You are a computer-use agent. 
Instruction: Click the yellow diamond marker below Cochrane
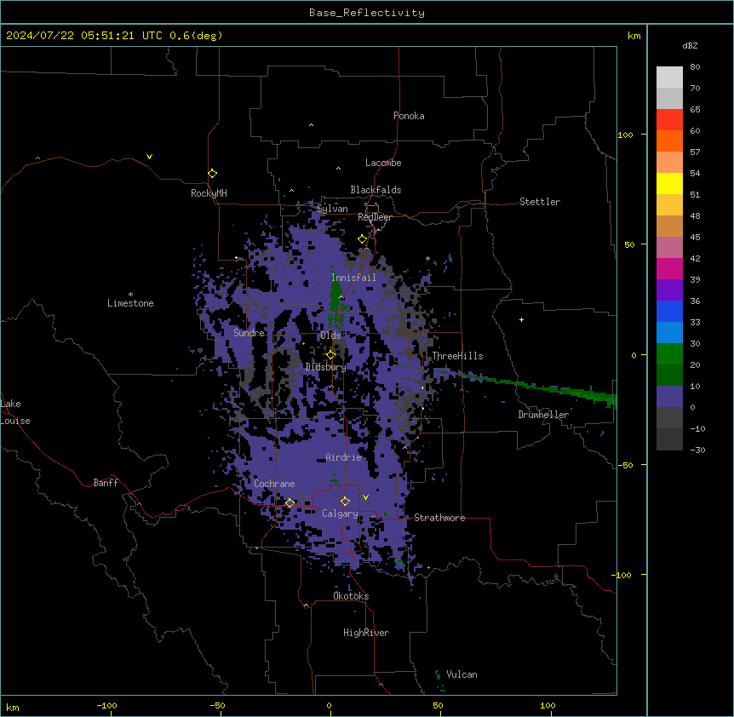pos(290,502)
